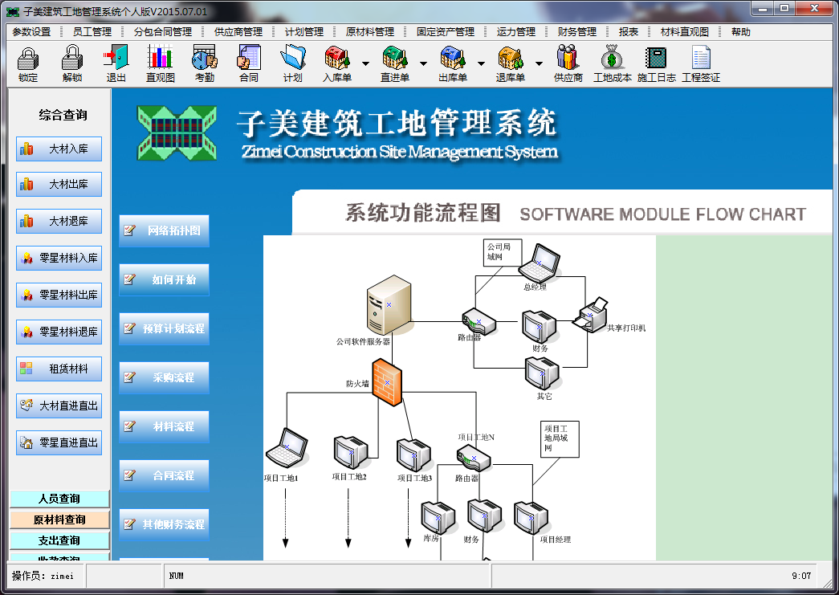Open the 考勤 attendance toolbar icon

click(x=205, y=63)
